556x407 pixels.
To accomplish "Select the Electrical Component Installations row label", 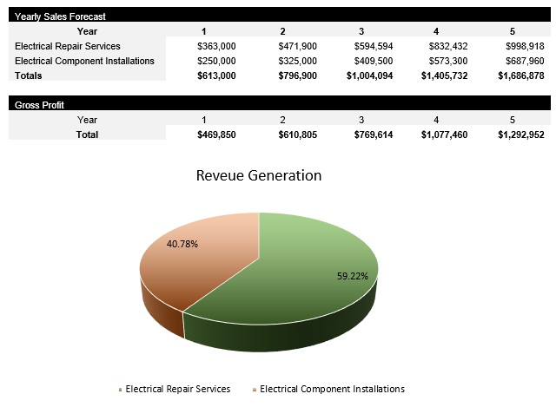I will [84, 61].
